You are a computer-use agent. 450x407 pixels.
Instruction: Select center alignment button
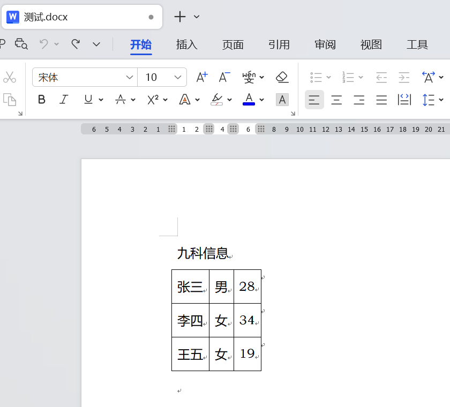coord(336,100)
